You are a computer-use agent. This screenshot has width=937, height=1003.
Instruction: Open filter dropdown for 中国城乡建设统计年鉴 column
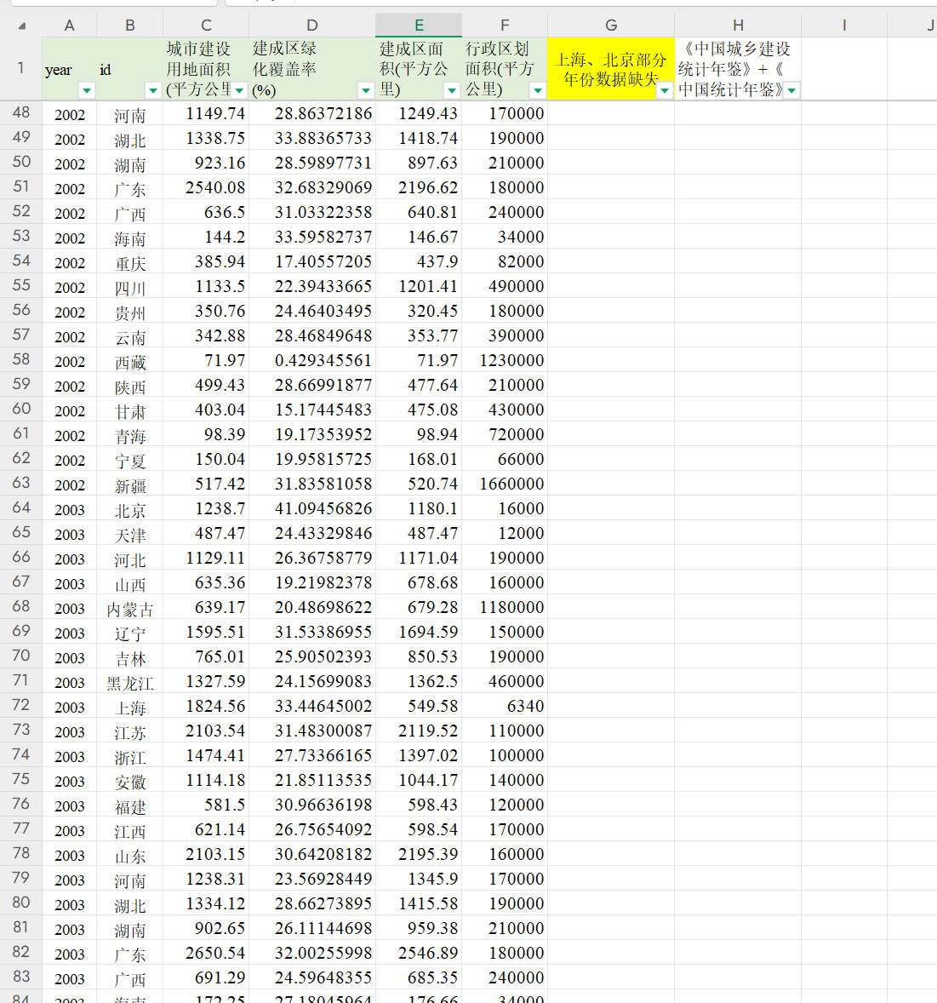pyautogui.click(x=791, y=90)
